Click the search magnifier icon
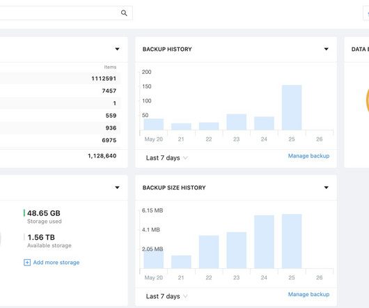This screenshot has height=308, width=369. tap(124, 13)
